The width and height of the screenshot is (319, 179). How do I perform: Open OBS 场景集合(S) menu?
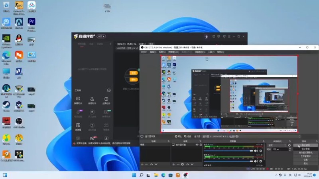point(200,52)
